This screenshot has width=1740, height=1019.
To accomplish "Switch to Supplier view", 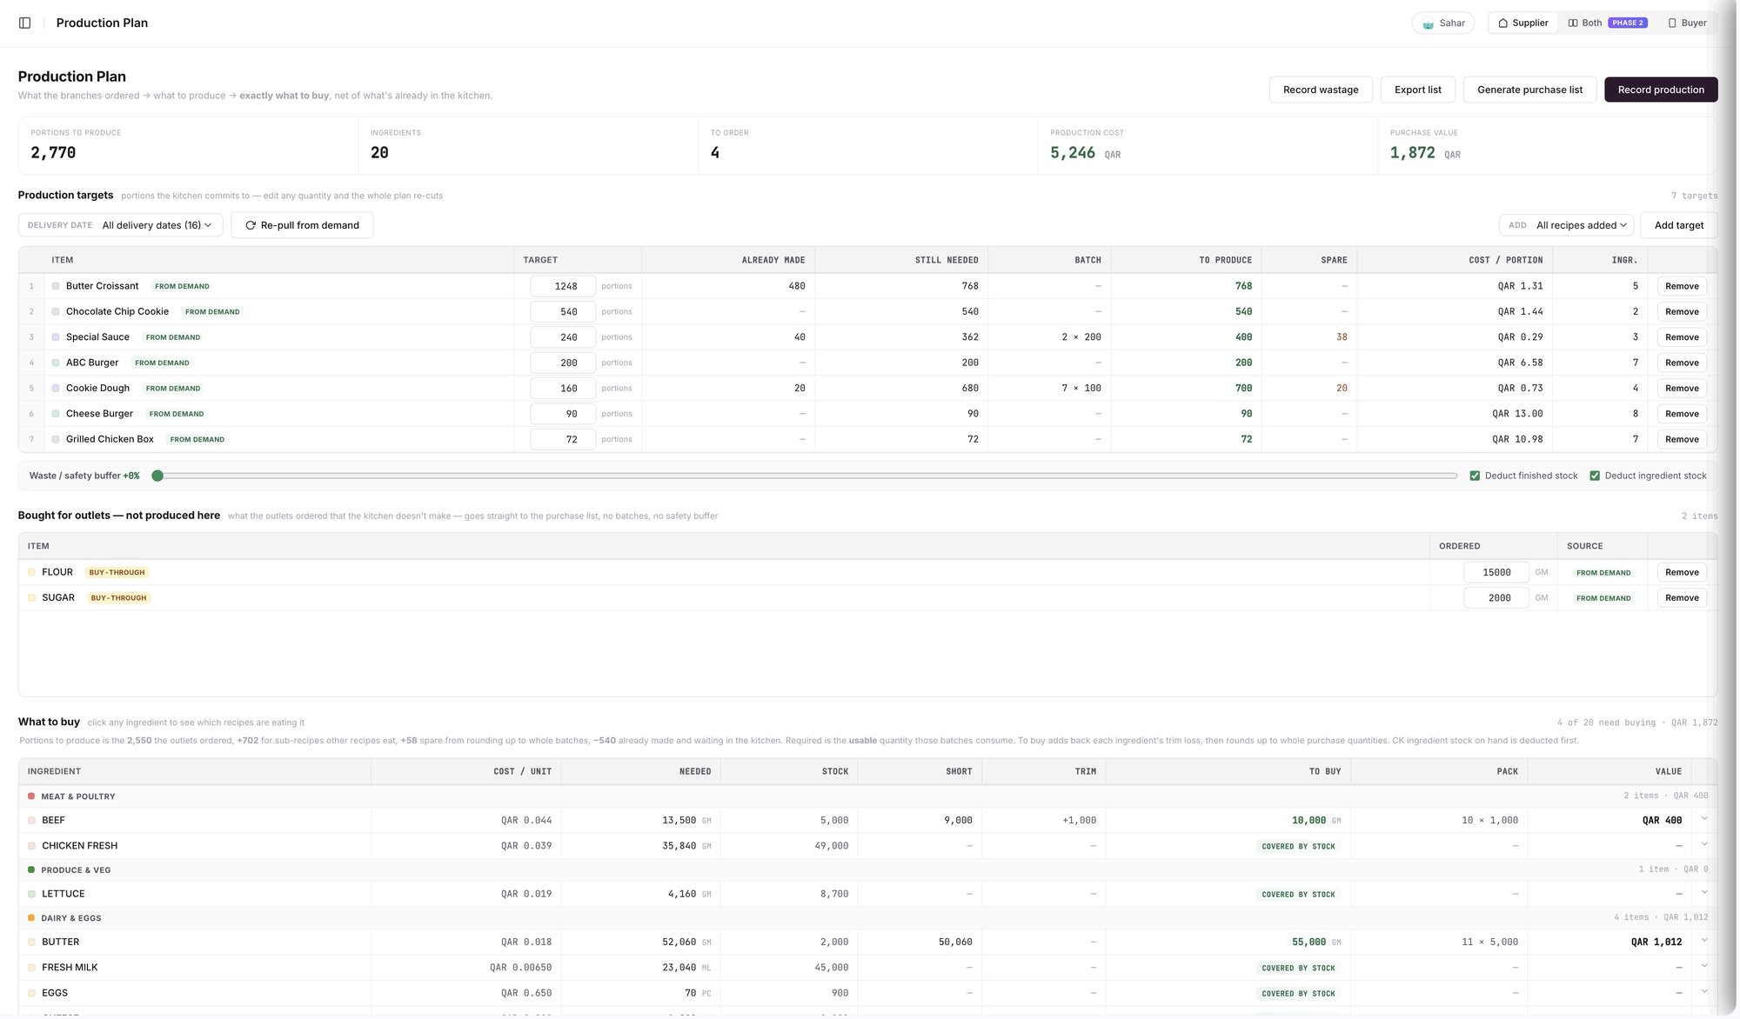I will 1522,23.
